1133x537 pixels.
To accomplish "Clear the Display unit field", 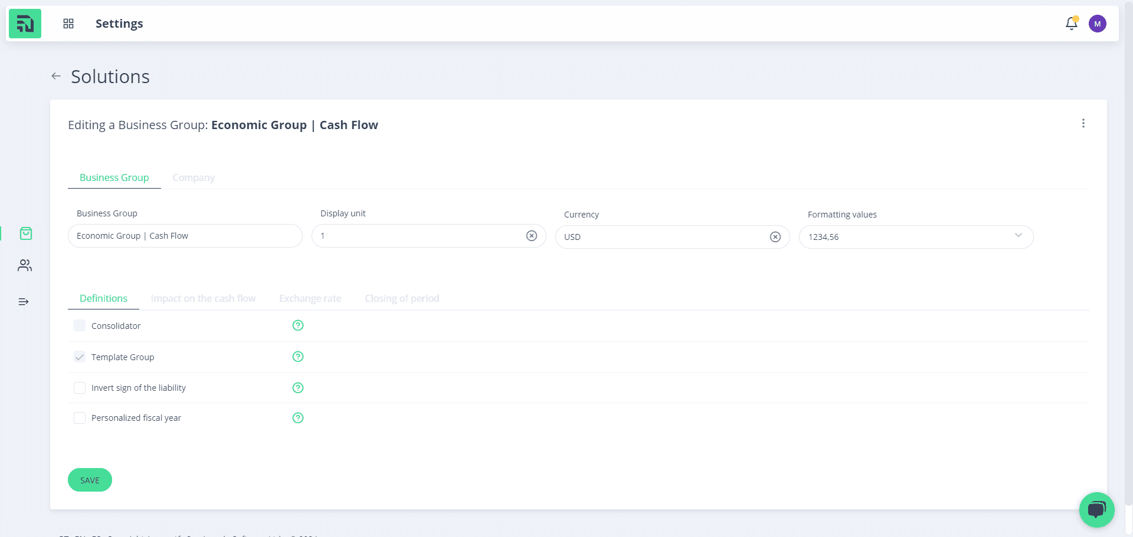I will click(532, 236).
